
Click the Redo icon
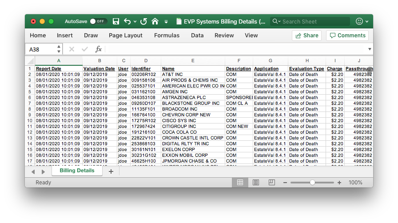click(x=143, y=21)
